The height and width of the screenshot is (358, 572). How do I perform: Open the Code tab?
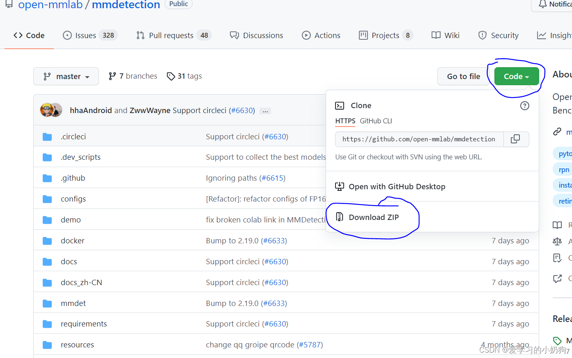(29, 36)
